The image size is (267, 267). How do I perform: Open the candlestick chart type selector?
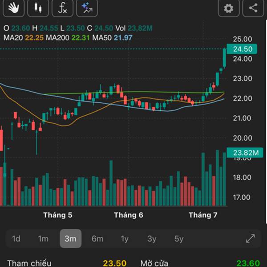tap(38, 8)
